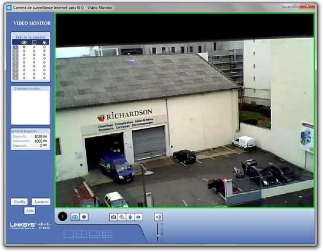Image resolution: width=323 pixels, height=252 pixels.
Task: Click inside the motion events list box
Action: pyautogui.click(x=31, y=107)
